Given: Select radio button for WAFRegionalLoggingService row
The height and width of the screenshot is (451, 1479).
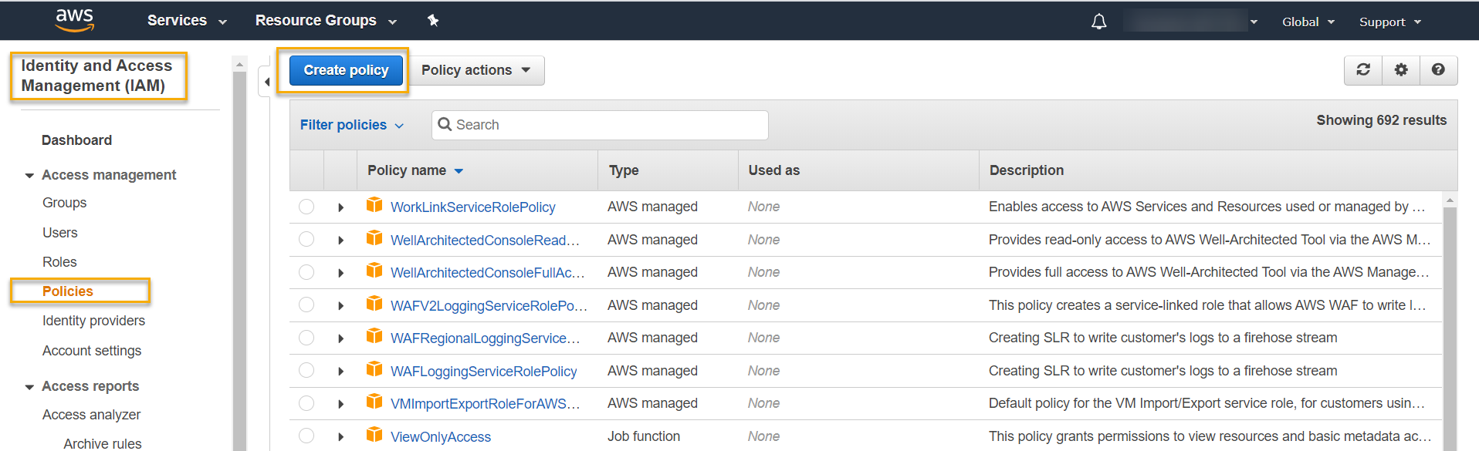Looking at the screenshot, I should (306, 338).
